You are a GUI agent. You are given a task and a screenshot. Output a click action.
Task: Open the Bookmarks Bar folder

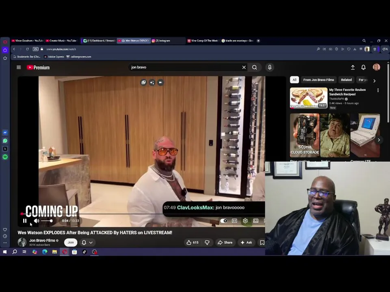pyautogui.click(x=27, y=57)
